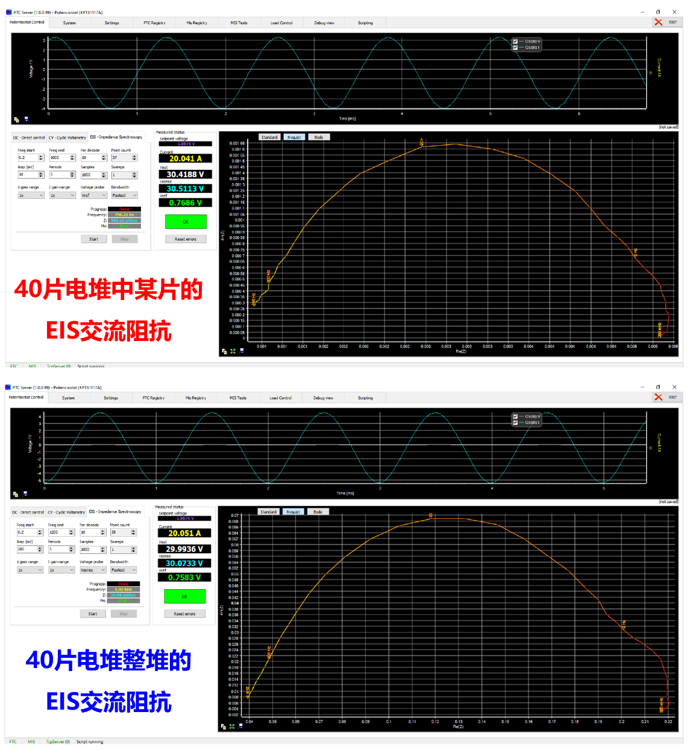The height and width of the screenshot is (750, 690).
Task: Open Bandwidth Fastest dropdown in top window
Action: tap(125, 195)
